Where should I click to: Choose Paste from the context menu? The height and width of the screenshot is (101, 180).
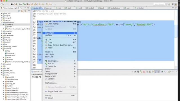(x=60, y=48)
